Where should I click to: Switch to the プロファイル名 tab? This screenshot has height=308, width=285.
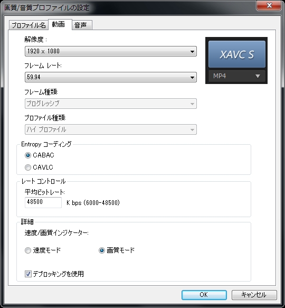coord(28,25)
